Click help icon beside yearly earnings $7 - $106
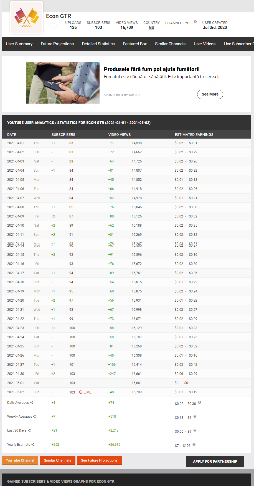Image resolution: width=254 pixels, height=486 pixels. click(x=194, y=444)
